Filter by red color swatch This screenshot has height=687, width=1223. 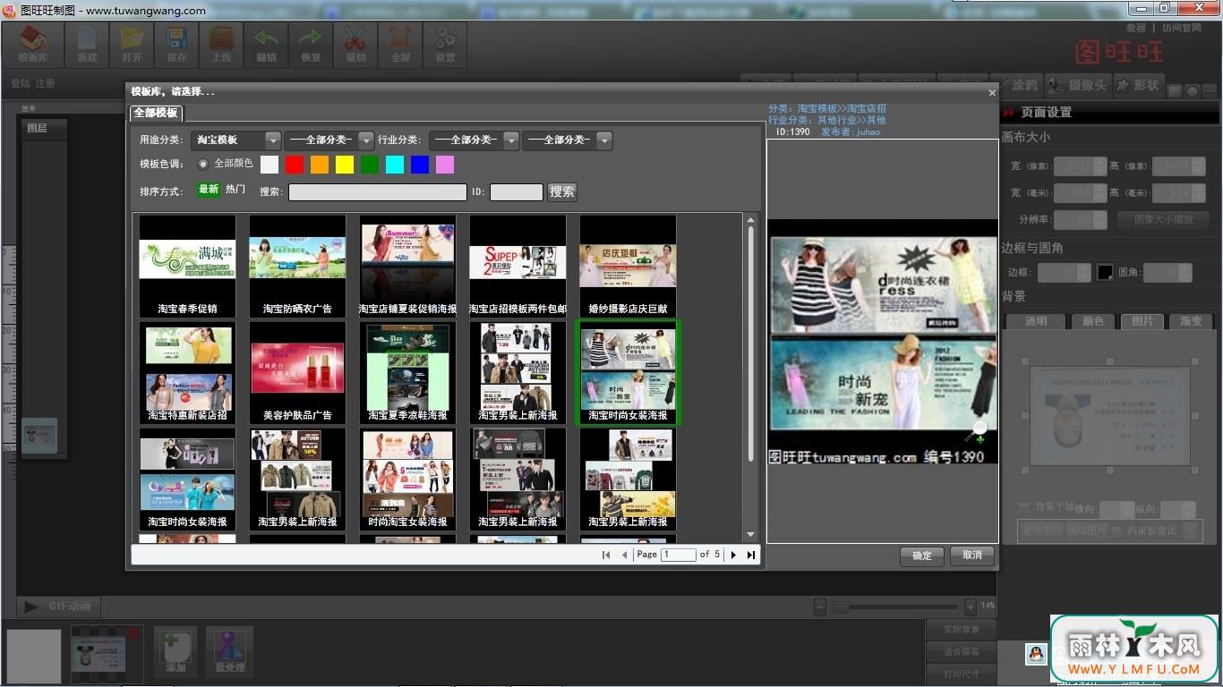tap(295, 165)
